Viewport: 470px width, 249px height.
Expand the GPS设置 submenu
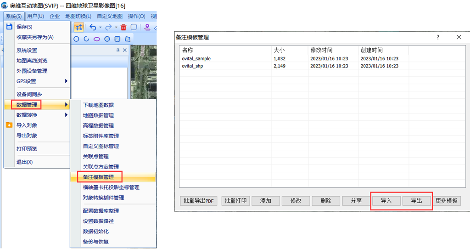(66, 81)
